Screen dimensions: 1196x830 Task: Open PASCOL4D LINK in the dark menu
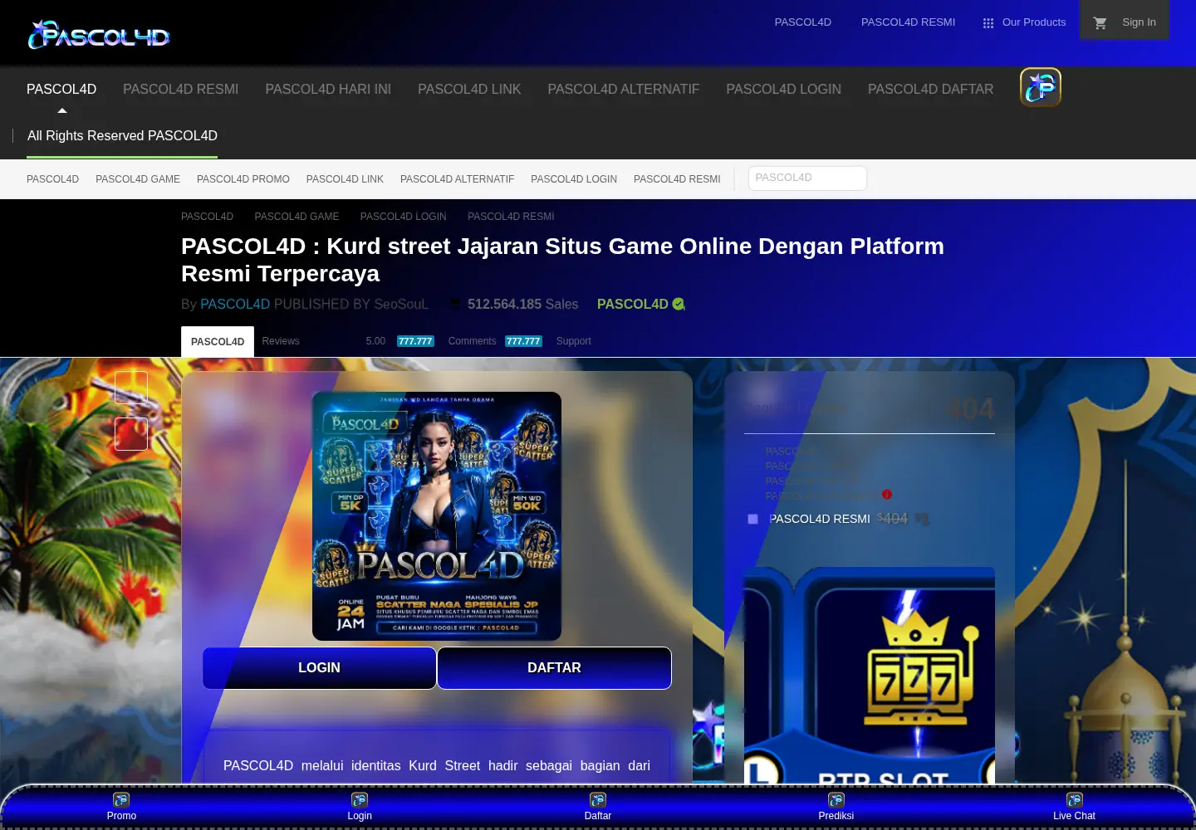click(469, 89)
